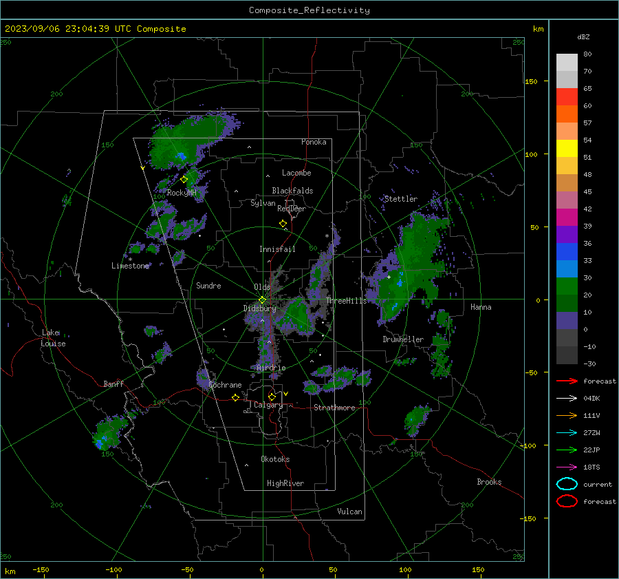This screenshot has width=619, height=579.
Task: Click the orange 111V arrow in legend
Action: pos(567,415)
